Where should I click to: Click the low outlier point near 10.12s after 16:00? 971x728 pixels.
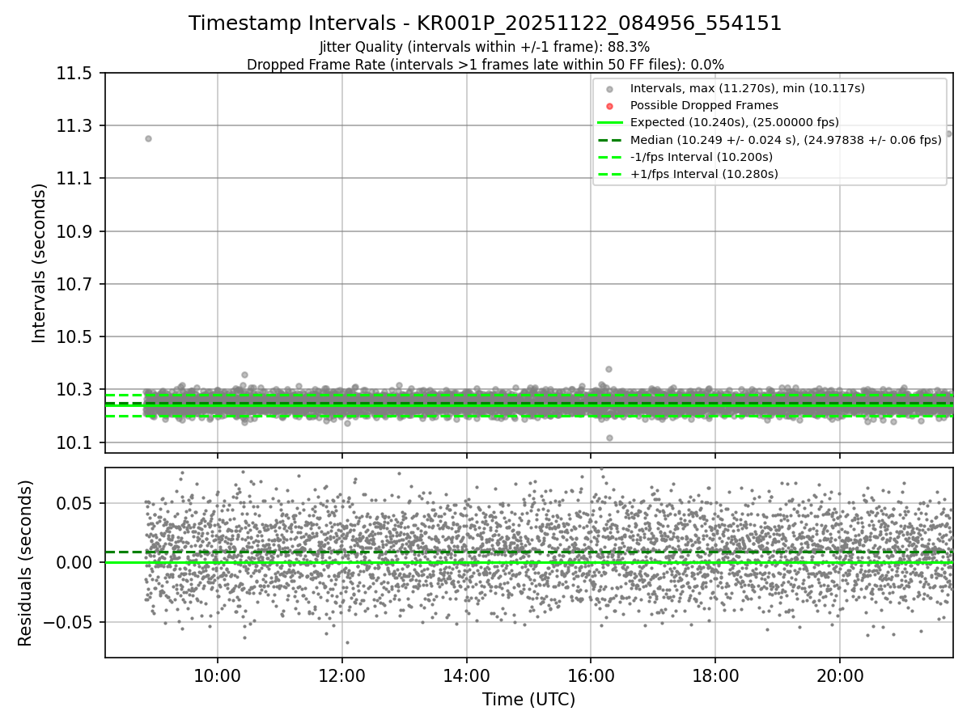tap(609, 438)
